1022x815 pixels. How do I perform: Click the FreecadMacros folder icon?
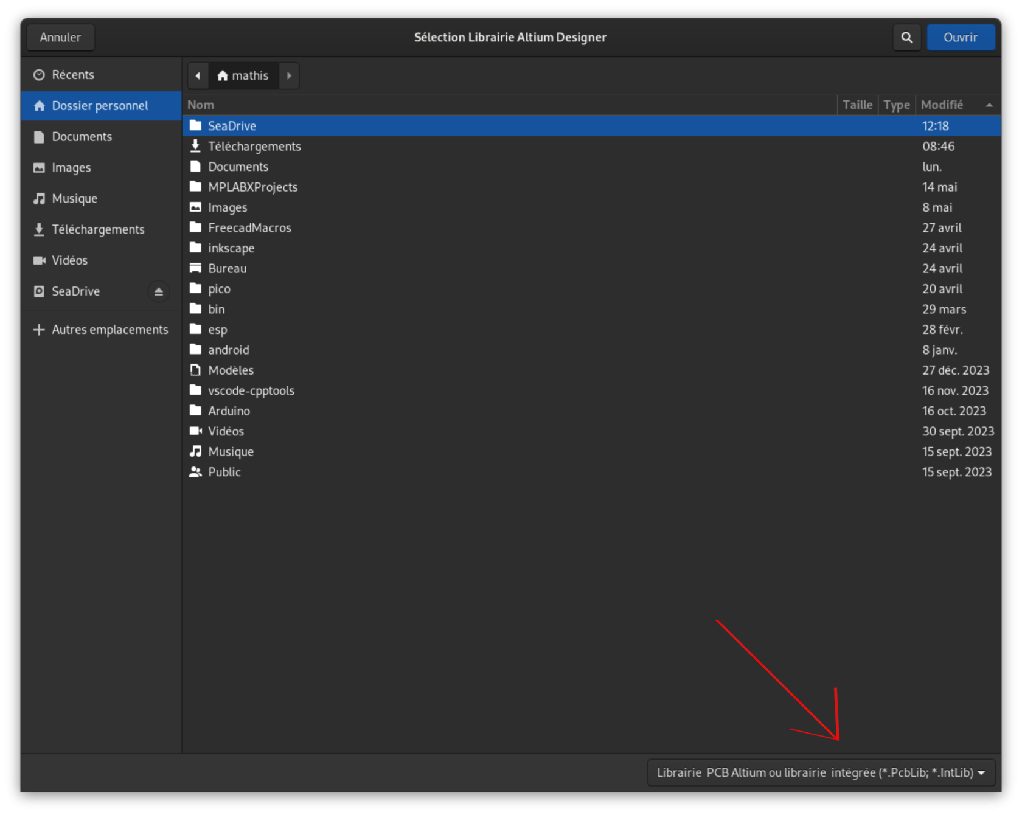[195, 227]
